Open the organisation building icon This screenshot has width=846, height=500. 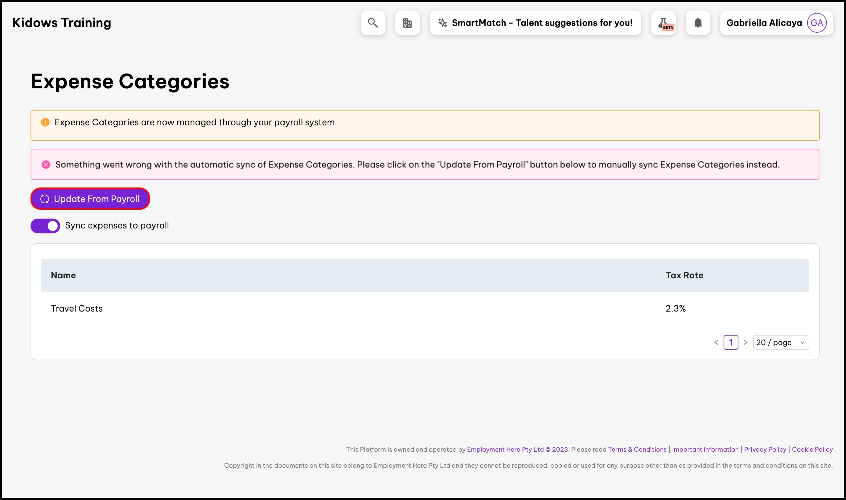coord(407,22)
